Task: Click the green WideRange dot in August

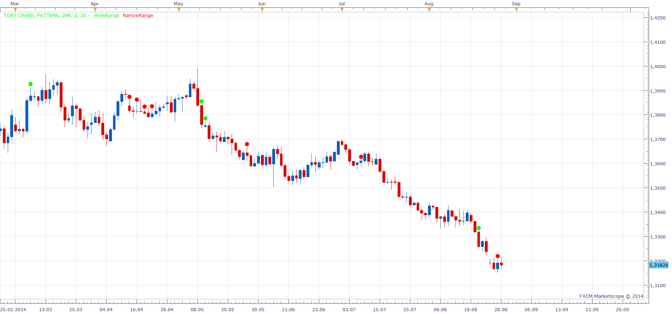Action: pos(479,228)
